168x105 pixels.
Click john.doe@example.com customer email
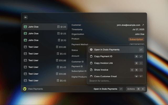click(x=128, y=25)
